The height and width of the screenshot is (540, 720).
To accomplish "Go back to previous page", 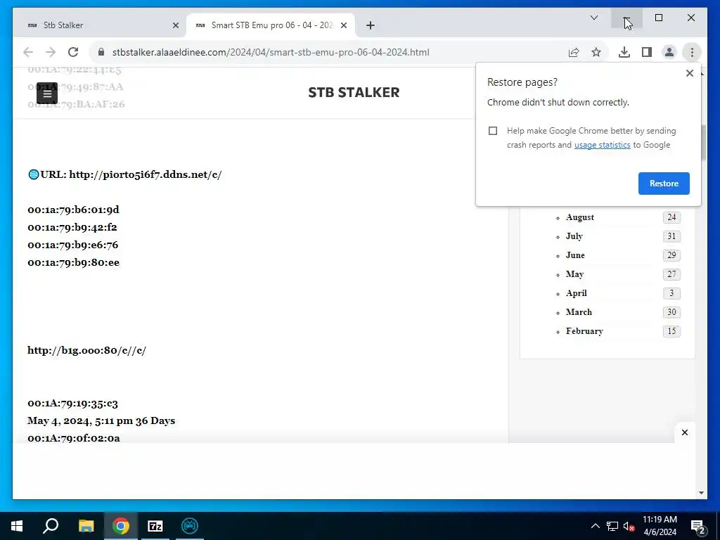I will (x=28, y=52).
